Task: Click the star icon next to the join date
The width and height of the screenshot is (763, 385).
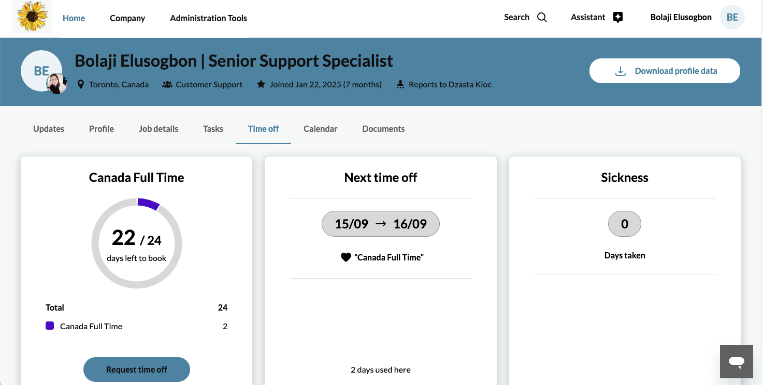Action: point(261,84)
